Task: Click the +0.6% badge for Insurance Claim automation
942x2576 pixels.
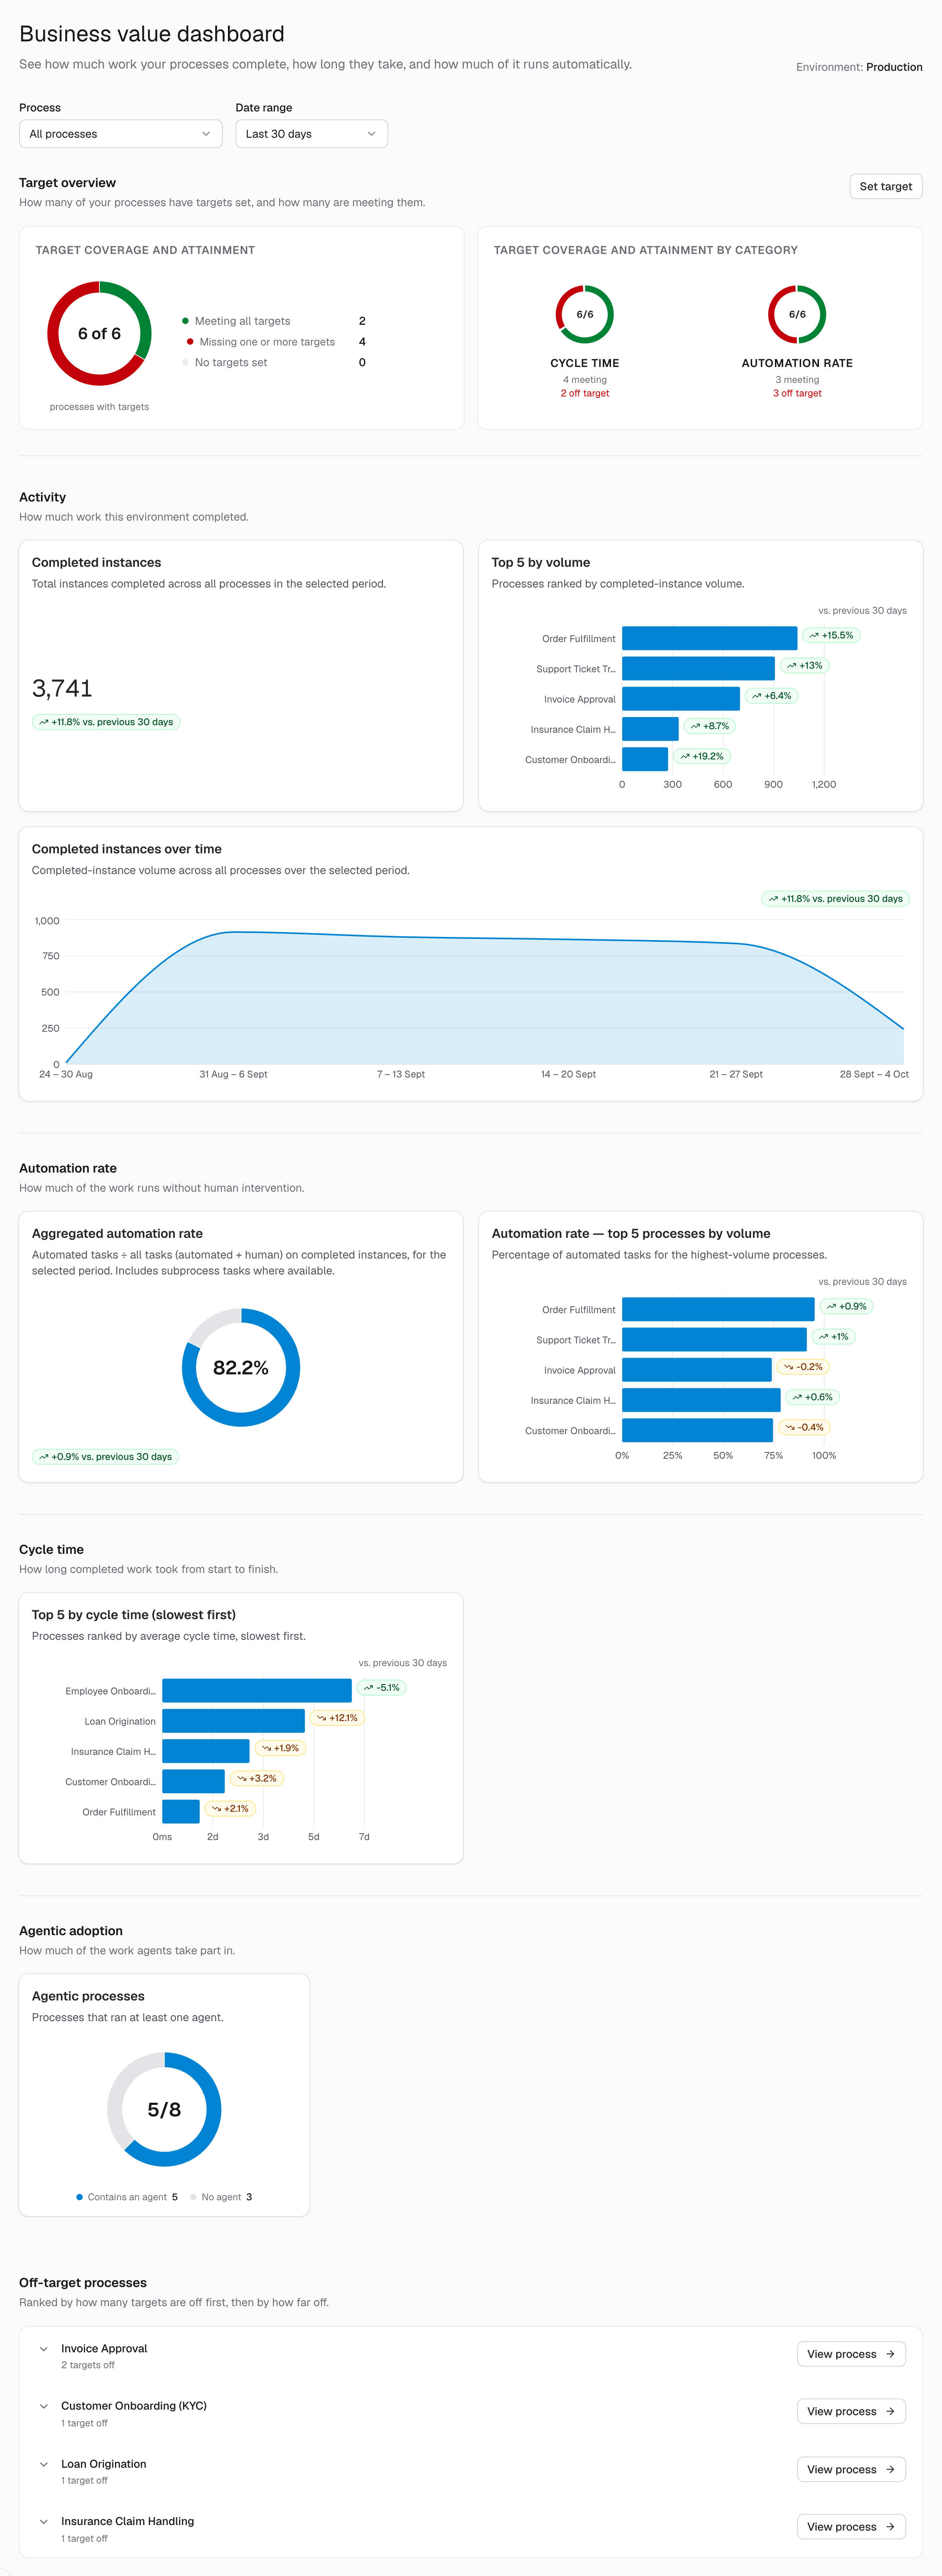Action: [812, 1397]
